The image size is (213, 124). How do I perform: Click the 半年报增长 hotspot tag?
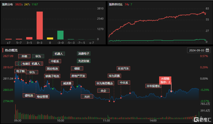point(153,86)
